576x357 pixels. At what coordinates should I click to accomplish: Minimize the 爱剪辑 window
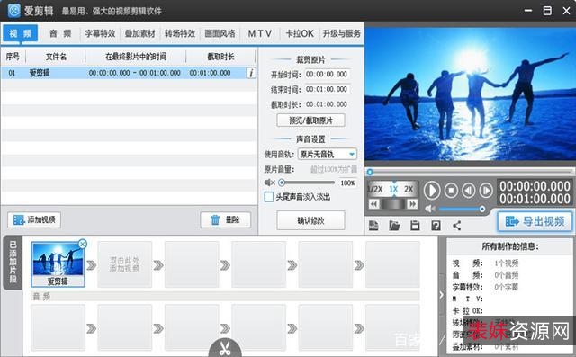click(528, 10)
